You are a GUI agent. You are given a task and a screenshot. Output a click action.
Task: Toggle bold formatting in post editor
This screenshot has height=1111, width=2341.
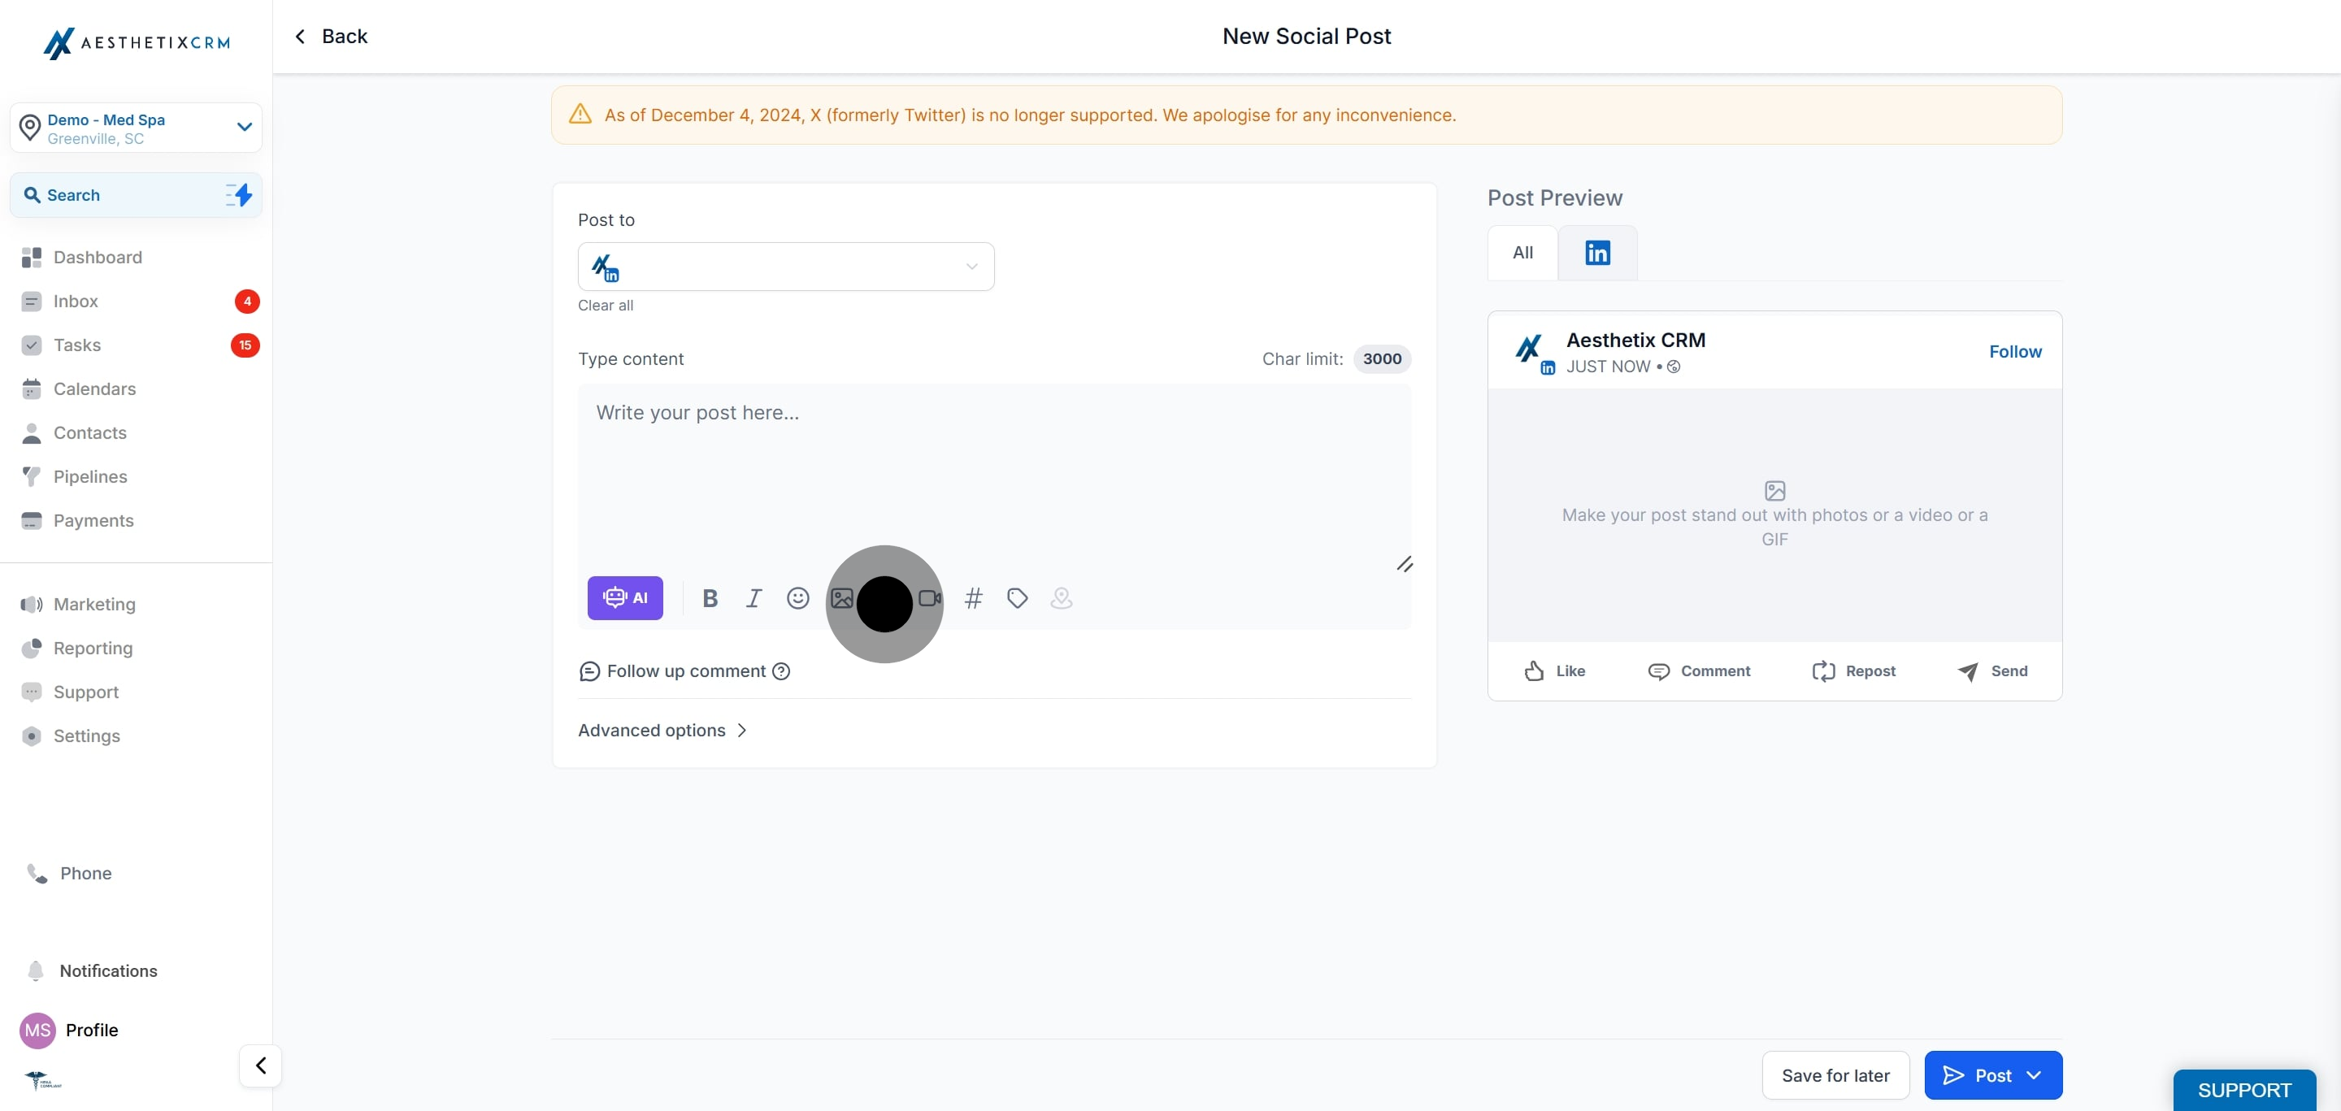tap(710, 597)
